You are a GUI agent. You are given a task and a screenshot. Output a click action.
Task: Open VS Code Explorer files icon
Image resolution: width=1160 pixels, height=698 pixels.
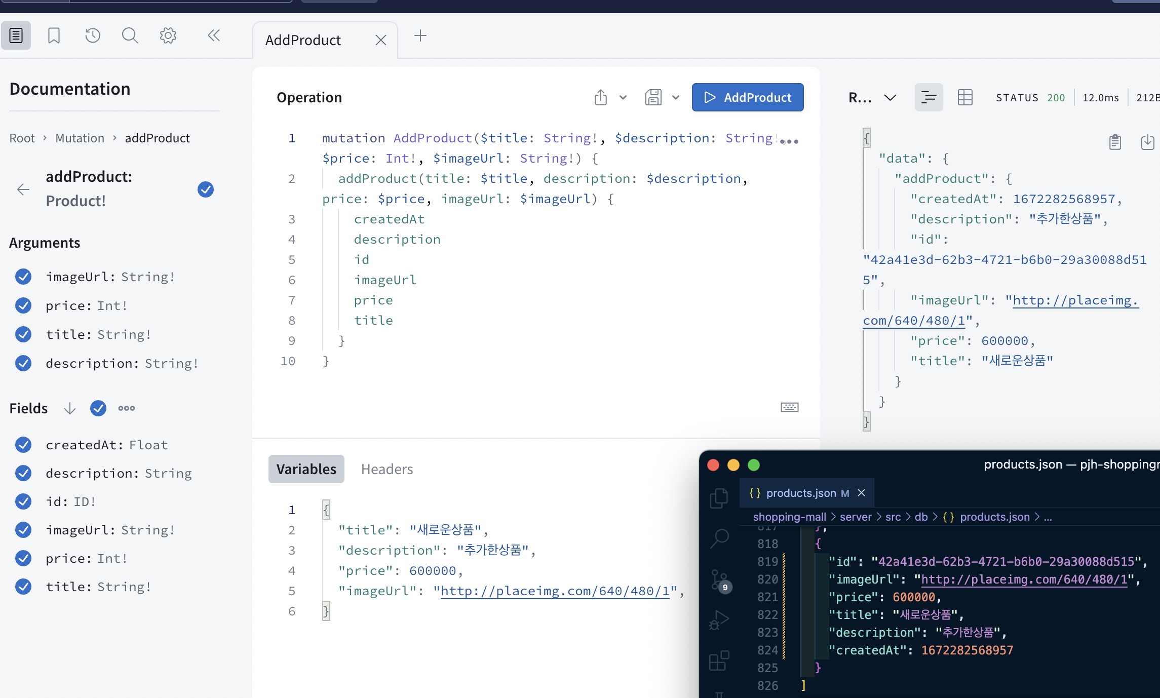719,498
